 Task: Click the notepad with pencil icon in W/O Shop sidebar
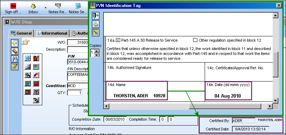[x=14, y=67]
